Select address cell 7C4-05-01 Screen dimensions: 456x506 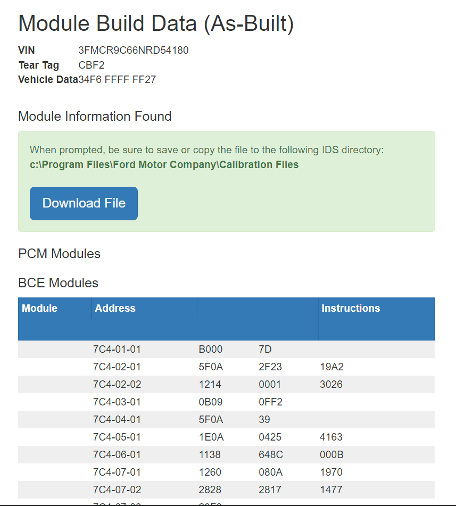117,437
